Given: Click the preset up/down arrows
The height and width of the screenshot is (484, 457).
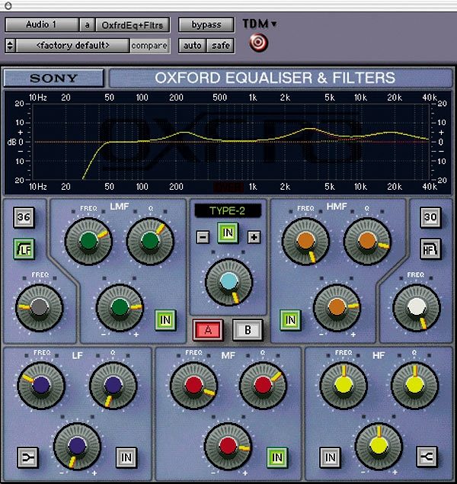Looking at the screenshot, I should [x=10, y=46].
